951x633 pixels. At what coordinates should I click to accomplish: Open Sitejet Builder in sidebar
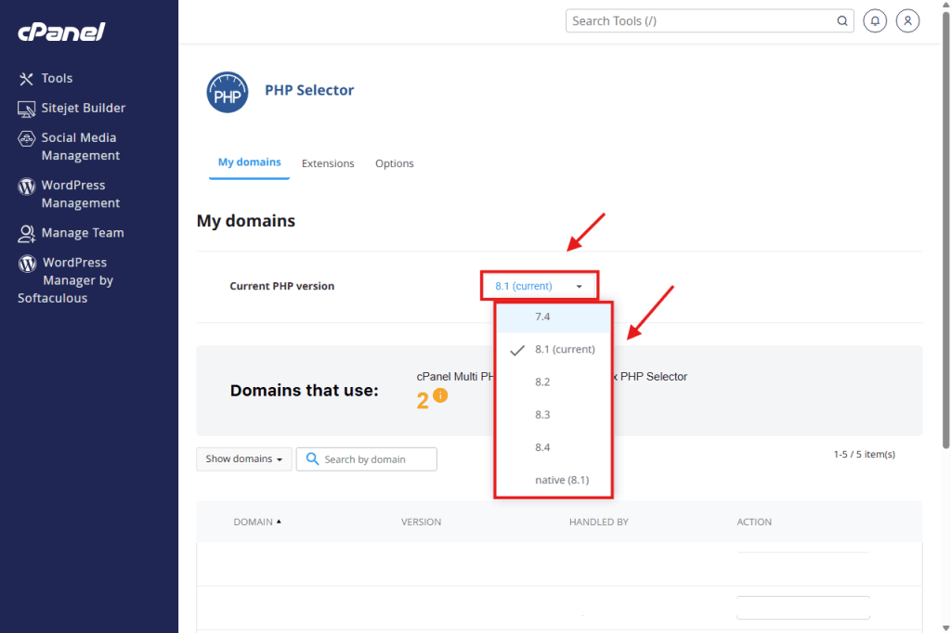point(83,108)
